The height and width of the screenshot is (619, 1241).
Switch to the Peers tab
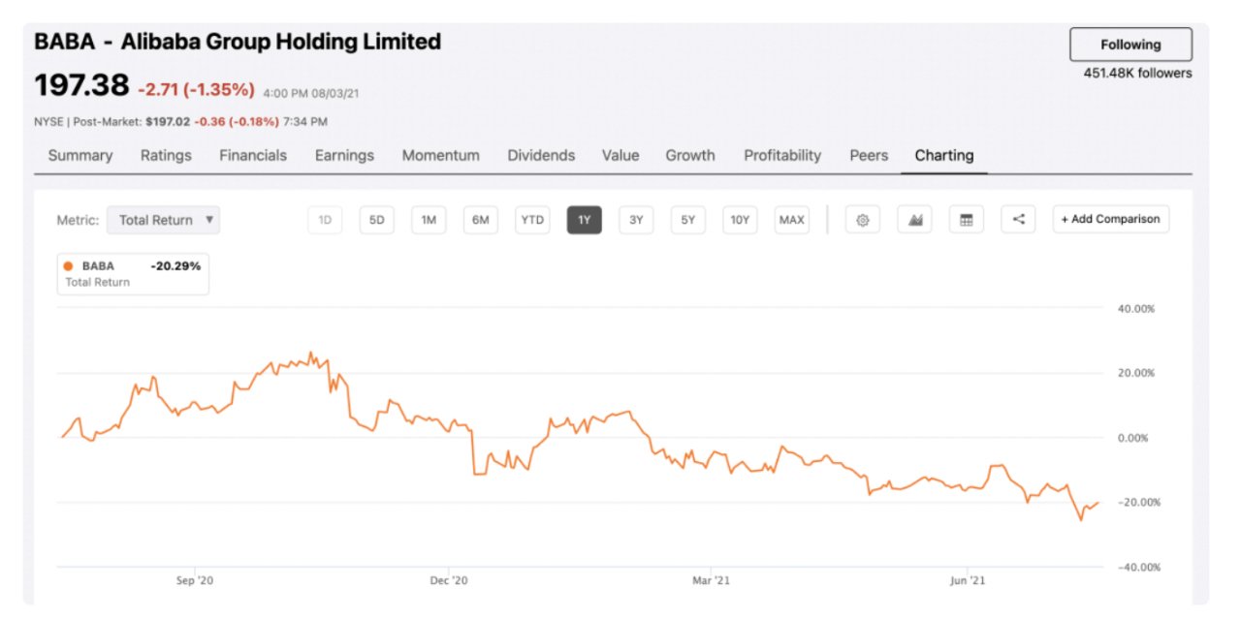point(869,155)
